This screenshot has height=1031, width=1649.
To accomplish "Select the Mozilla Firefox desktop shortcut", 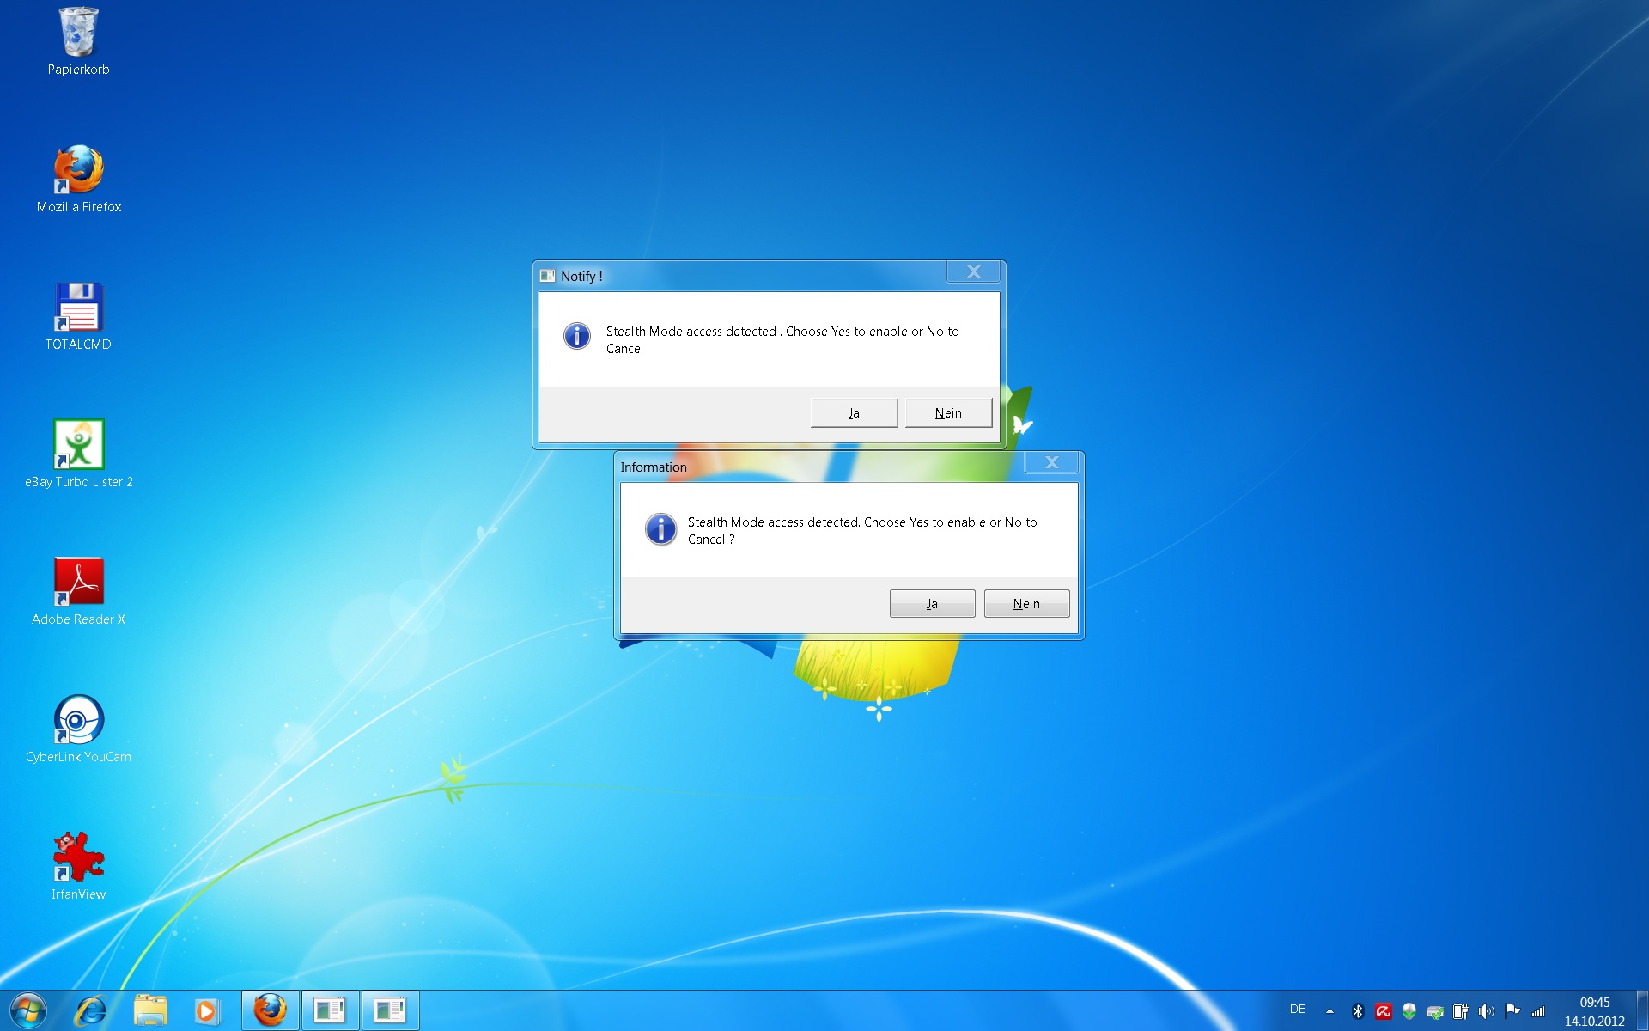I will click(78, 170).
